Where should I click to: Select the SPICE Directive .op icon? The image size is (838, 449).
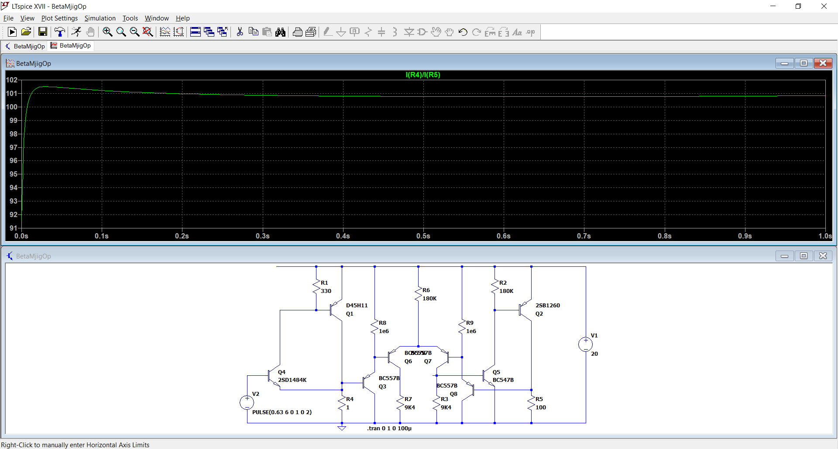click(x=531, y=32)
